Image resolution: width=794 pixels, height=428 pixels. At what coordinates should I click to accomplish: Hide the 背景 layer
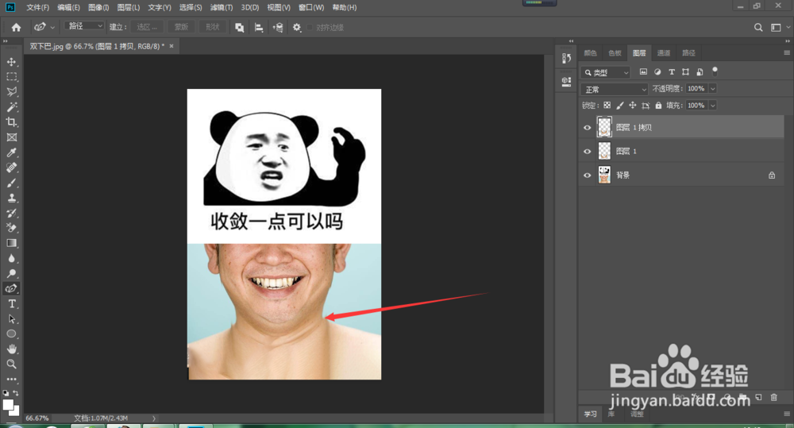588,175
